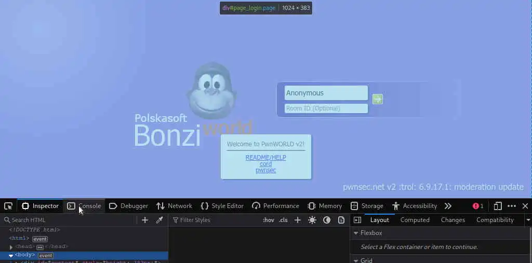
Task: Collapse the body element node
Action: coord(11,256)
